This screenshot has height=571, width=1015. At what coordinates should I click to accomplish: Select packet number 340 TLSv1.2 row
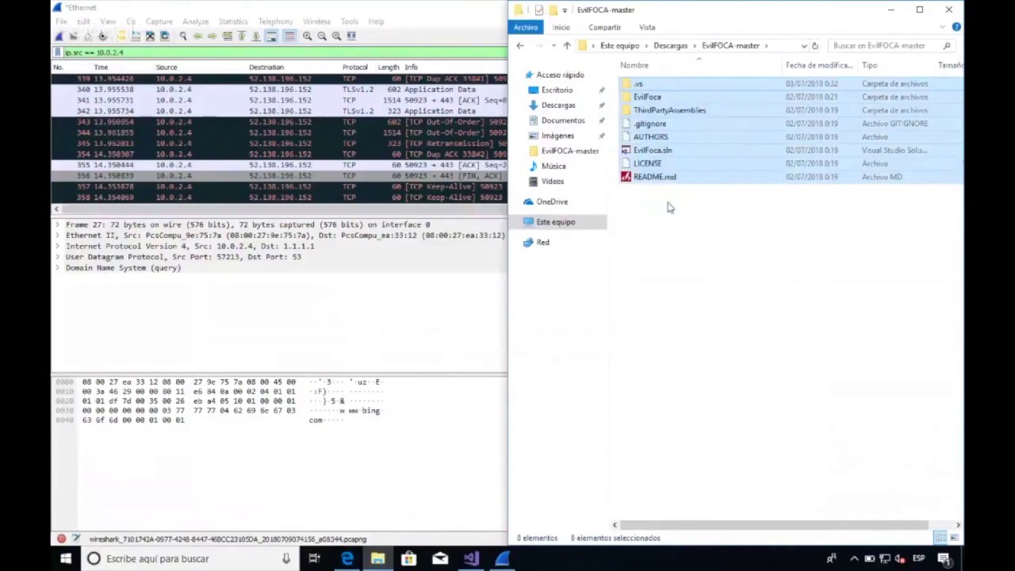(279, 90)
